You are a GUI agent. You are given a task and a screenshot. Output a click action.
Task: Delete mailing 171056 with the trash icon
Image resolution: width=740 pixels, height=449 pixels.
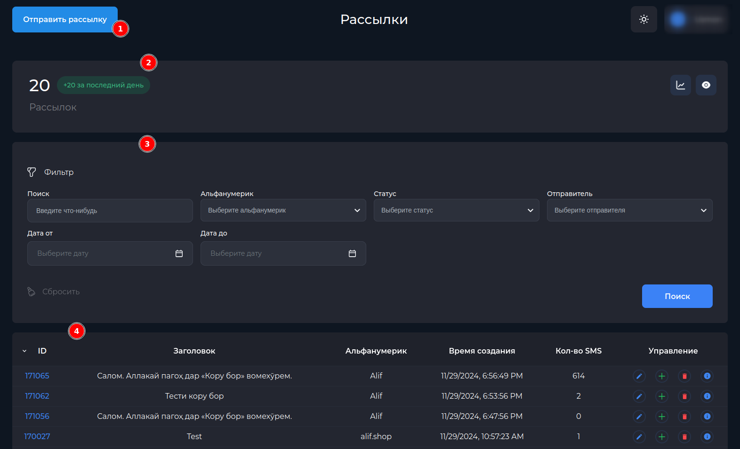684,417
